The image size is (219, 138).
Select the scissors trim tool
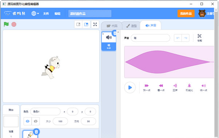tap(199, 38)
